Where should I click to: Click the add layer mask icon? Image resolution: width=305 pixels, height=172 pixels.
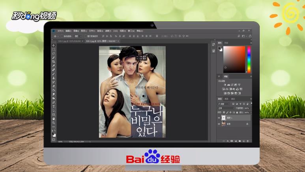232,141
